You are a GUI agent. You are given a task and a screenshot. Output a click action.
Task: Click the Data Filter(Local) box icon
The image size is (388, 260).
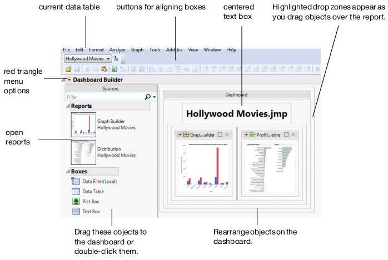pos(76,181)
